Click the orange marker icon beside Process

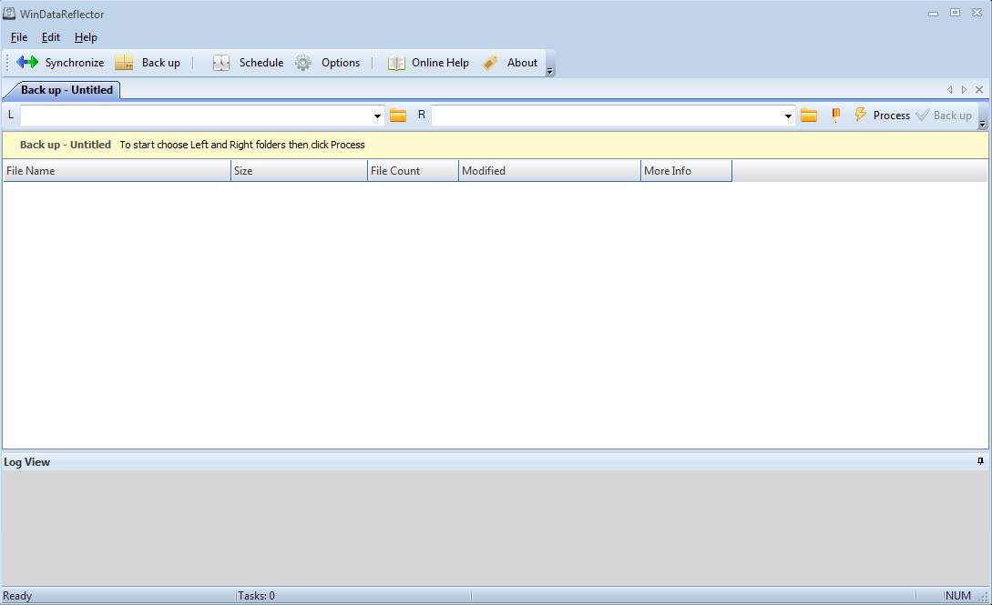coord(835,115)
